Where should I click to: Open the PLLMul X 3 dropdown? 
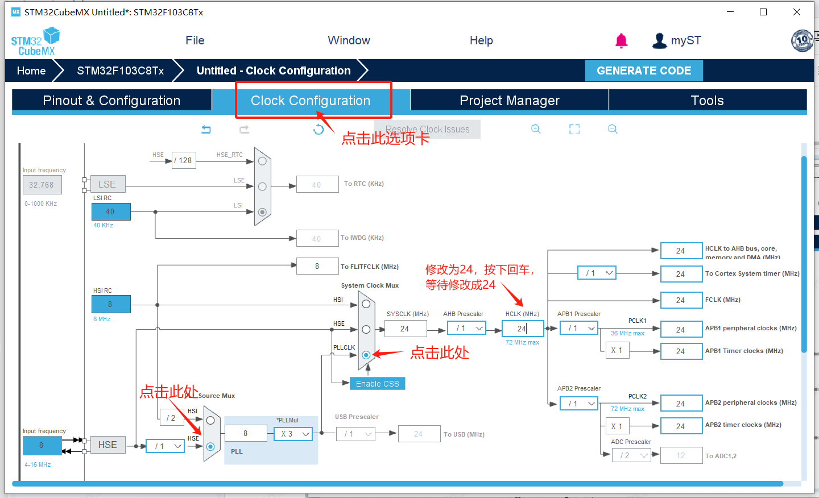[x=293, y=434]
